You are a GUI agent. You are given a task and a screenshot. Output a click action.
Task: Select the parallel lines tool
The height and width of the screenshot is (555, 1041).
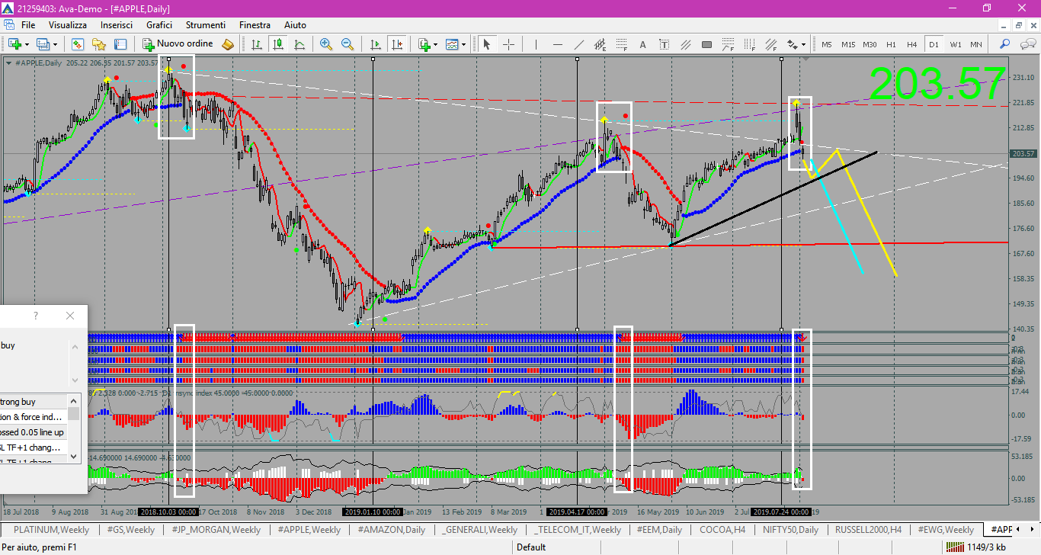(686, 43)
